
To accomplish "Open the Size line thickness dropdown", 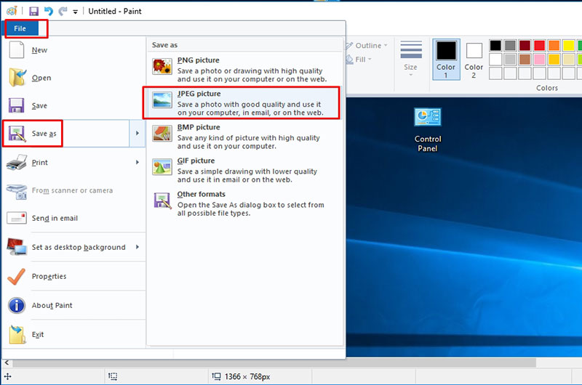I will [x=411, y=59].
